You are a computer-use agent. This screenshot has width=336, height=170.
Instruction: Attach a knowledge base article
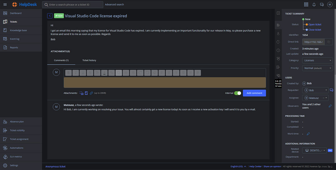point(86,93)
